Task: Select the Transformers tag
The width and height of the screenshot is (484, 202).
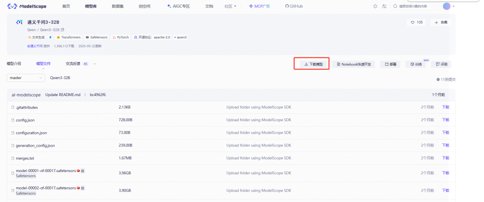Action: (69, 37)
